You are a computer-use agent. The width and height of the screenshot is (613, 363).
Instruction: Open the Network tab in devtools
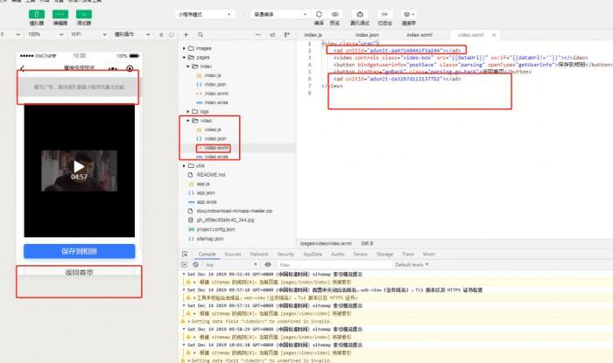259,254
